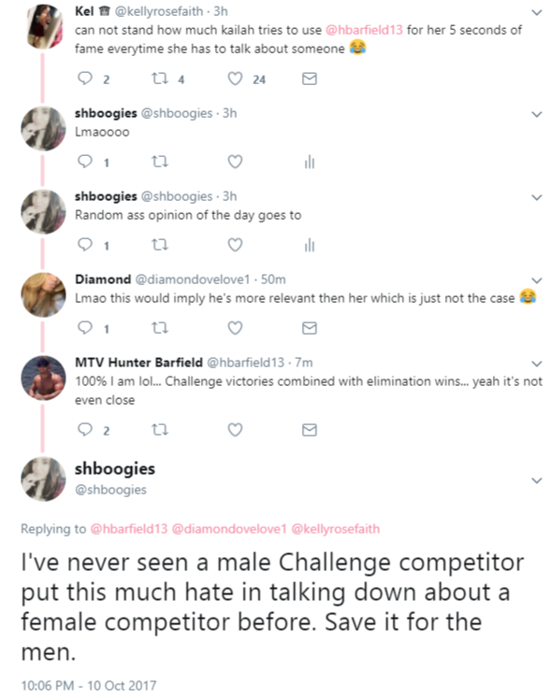Like Kel's tweet showing 24 likes
This screenshot has width=551, height=700.
click(x=235, y=79)
